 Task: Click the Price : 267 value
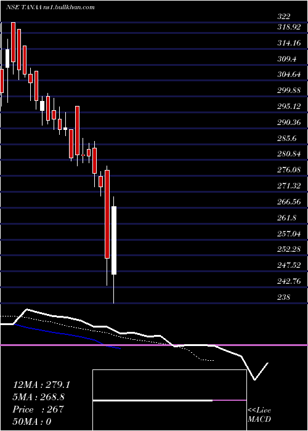[x=38, y=409]
